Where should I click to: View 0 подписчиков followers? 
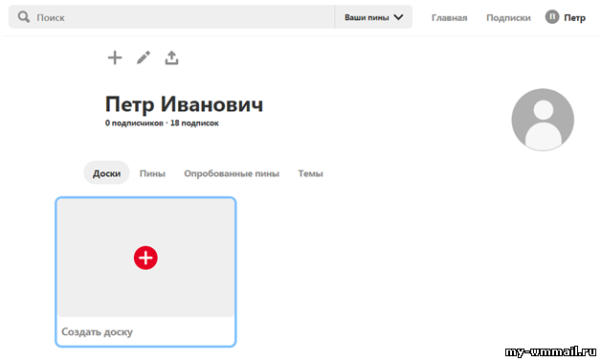pos(134,124)
